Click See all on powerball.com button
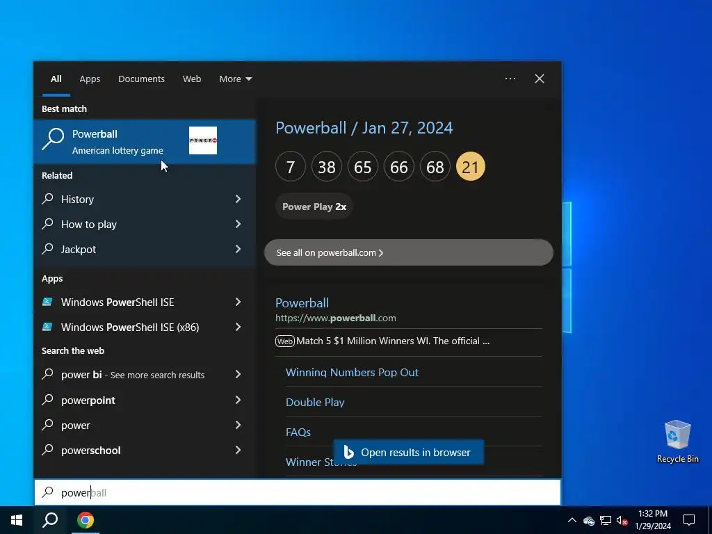This screenshot has height=534, width=712. click(409, 252)
